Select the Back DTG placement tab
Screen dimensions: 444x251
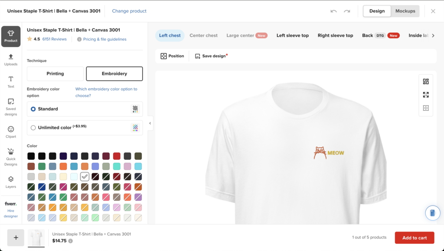(x=381, y=35)
